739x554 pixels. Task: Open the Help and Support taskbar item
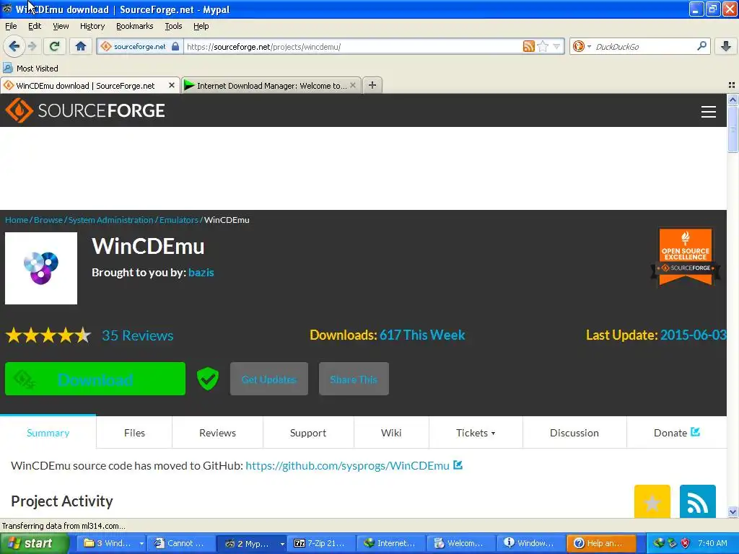pyautogui.click(x=600, y=543)
